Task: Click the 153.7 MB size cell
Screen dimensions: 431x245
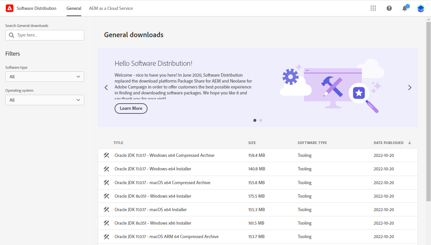Action: (256, 236)
